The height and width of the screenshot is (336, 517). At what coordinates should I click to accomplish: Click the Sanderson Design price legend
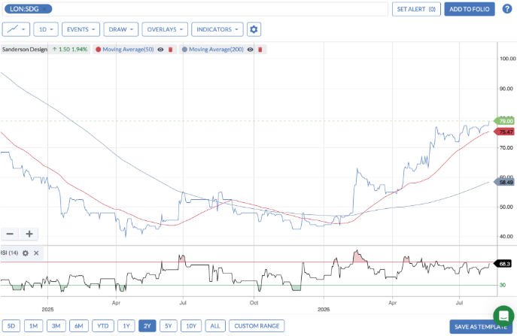click(x=45, y=50)
